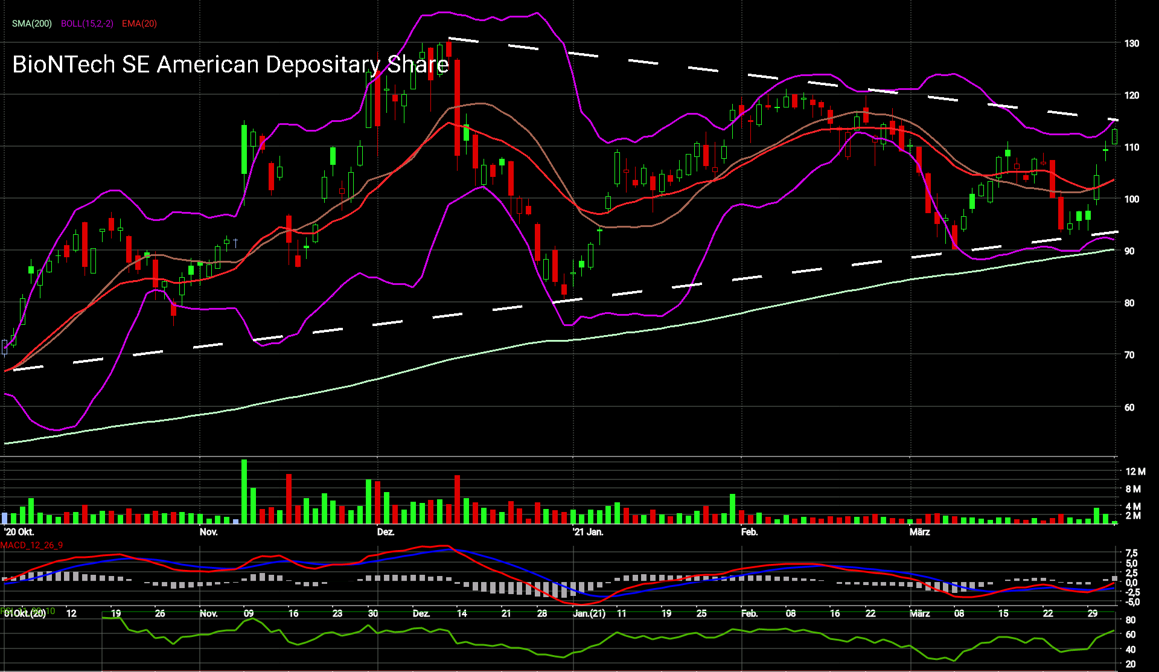Click the 20 RSI scale label
1159x672 pixels.
tap(1130, 664)
